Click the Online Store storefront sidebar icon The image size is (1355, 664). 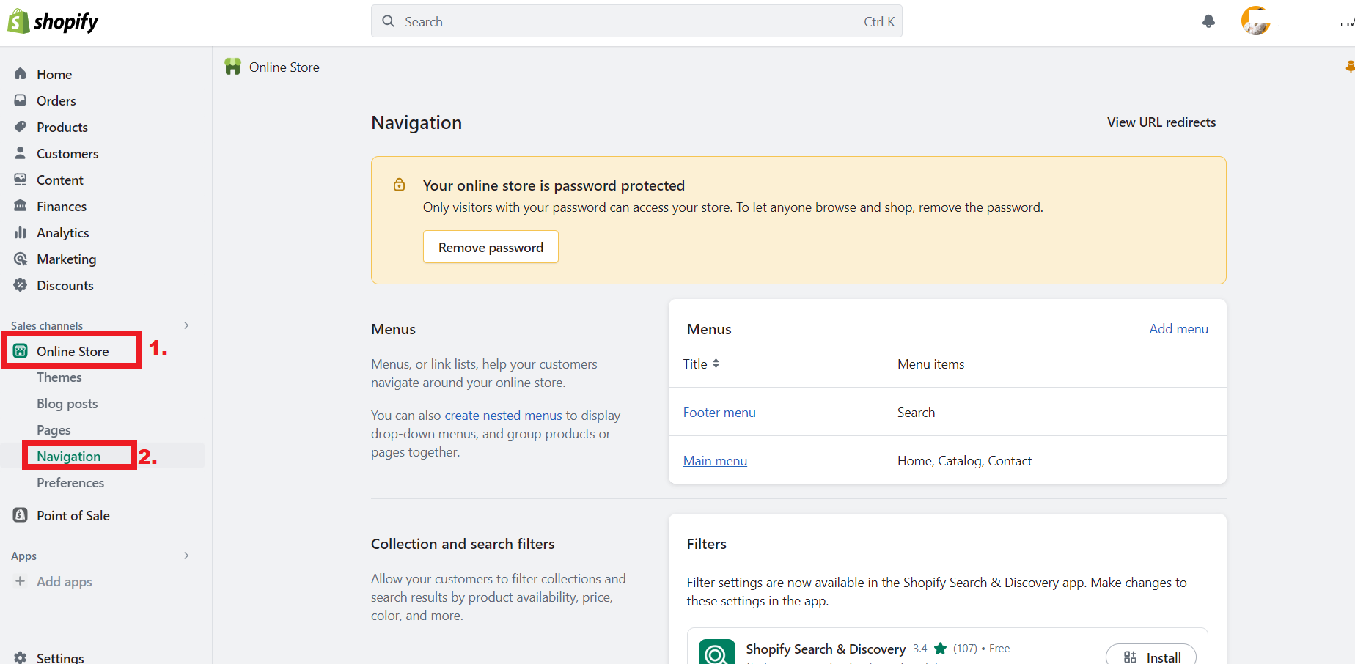point(21,351)
